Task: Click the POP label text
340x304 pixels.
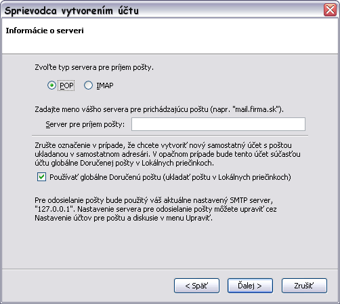Action: [x=66, y=85]
